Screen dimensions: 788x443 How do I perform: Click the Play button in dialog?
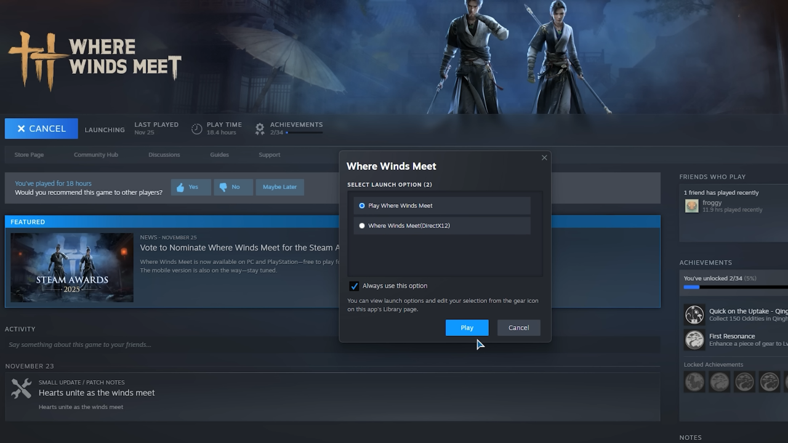point(467,328)
